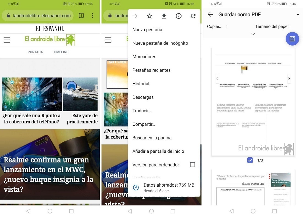This screenshot has width=303, height=217.
Task: Go back from Guardar como PDF screen
Action: tap(210, 14)
